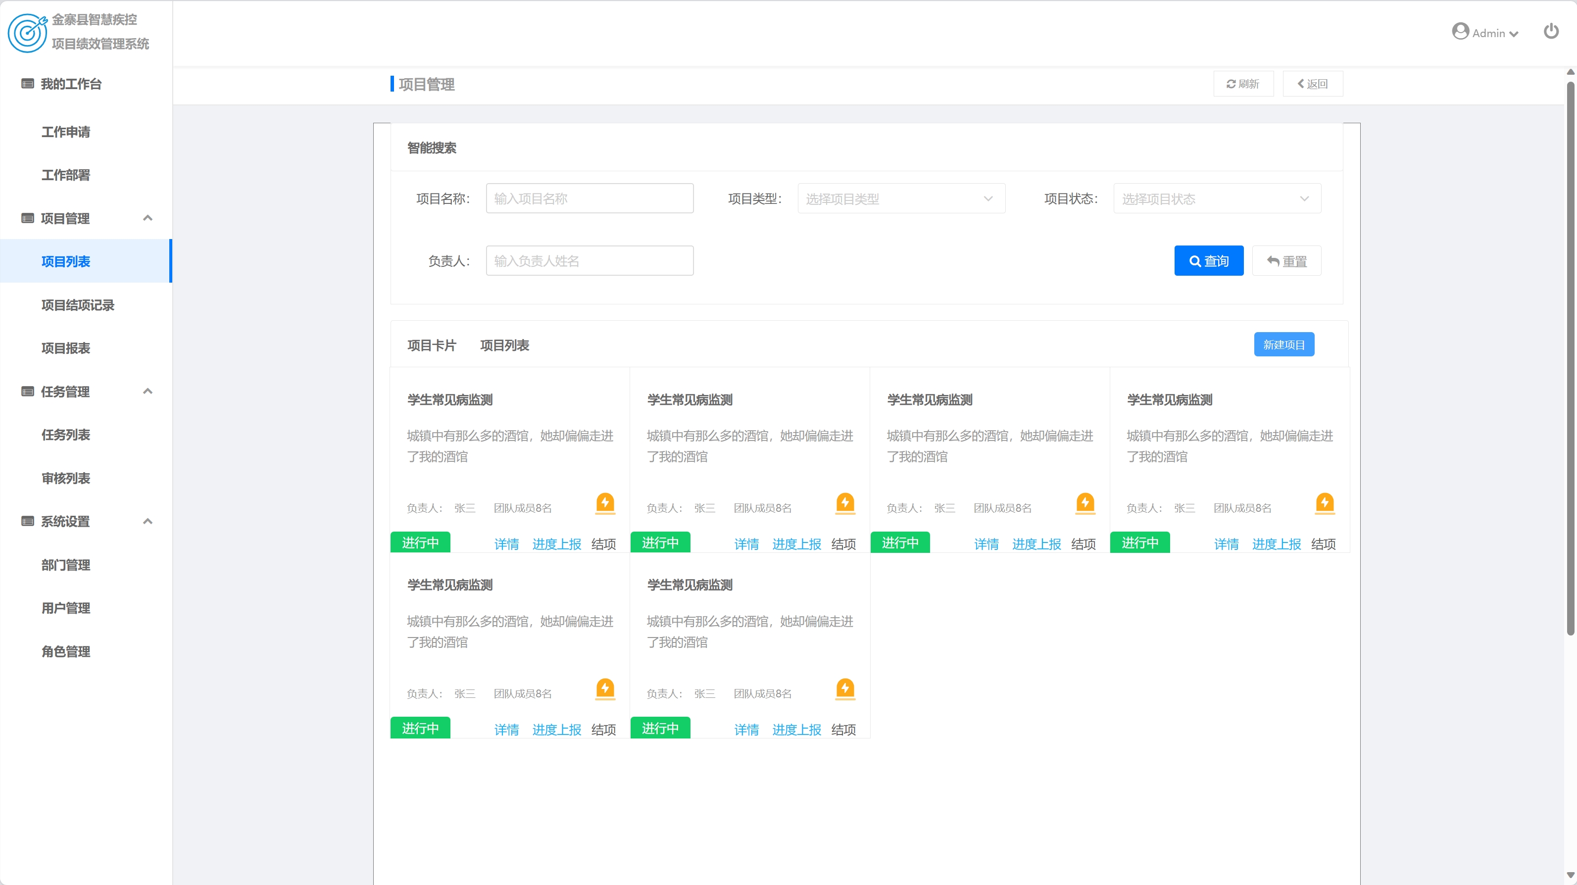Click 结项 on first top-row card
The image size is (1577, 885).
(x=603, y=544)
